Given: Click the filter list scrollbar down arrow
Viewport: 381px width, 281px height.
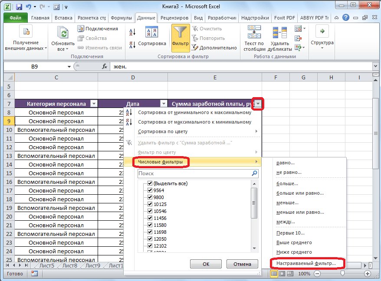Looking at the screenshot, I should (254, 248).
